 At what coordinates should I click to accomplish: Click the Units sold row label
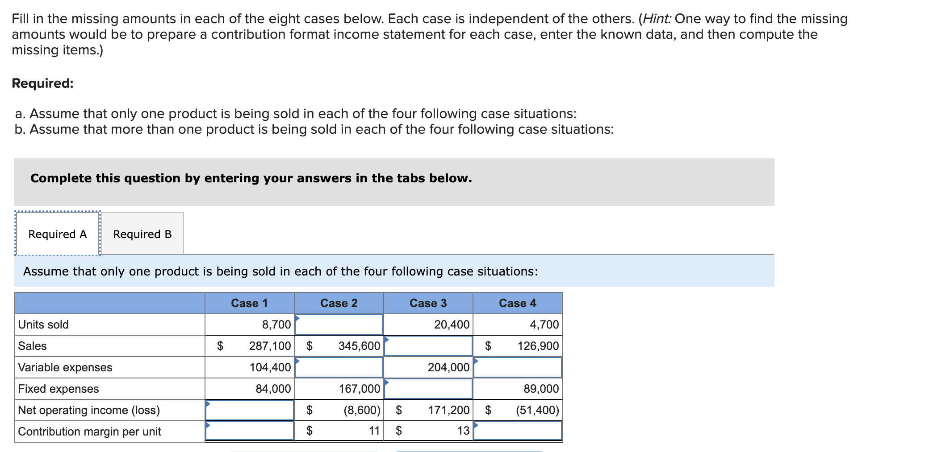click(43, 324)
